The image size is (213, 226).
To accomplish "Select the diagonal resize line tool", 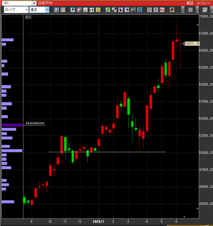I will coord(114,10).
